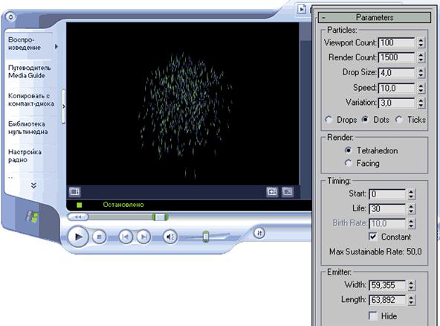Click the Life spinner arrows

coord(411,209)
